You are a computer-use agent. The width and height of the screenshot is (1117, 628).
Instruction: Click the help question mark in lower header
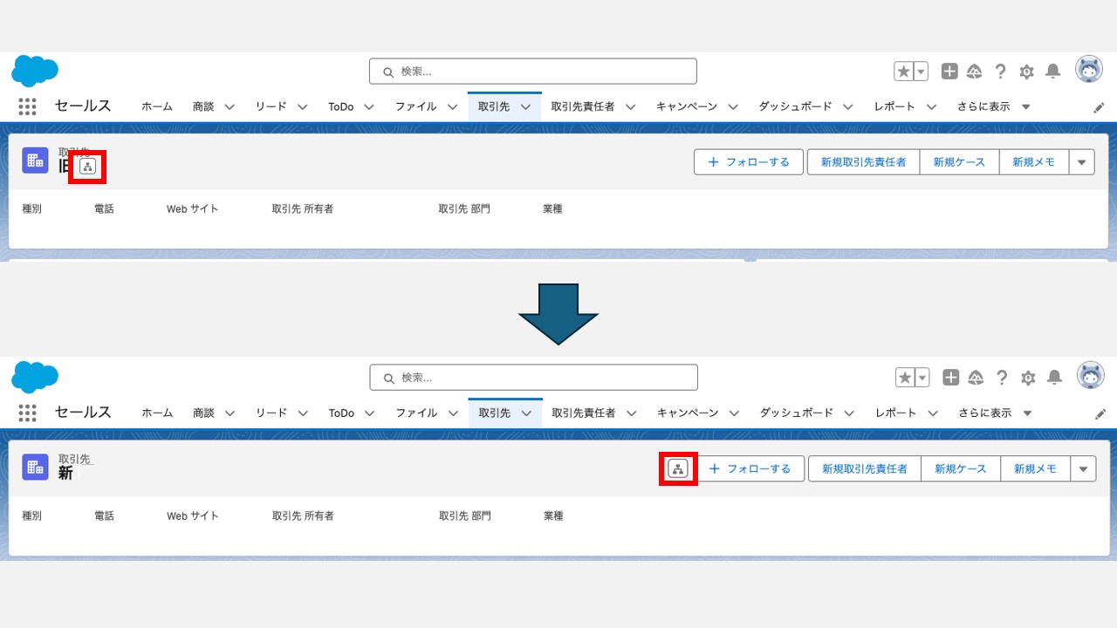pyautogui.click(x=1002, y=378)
